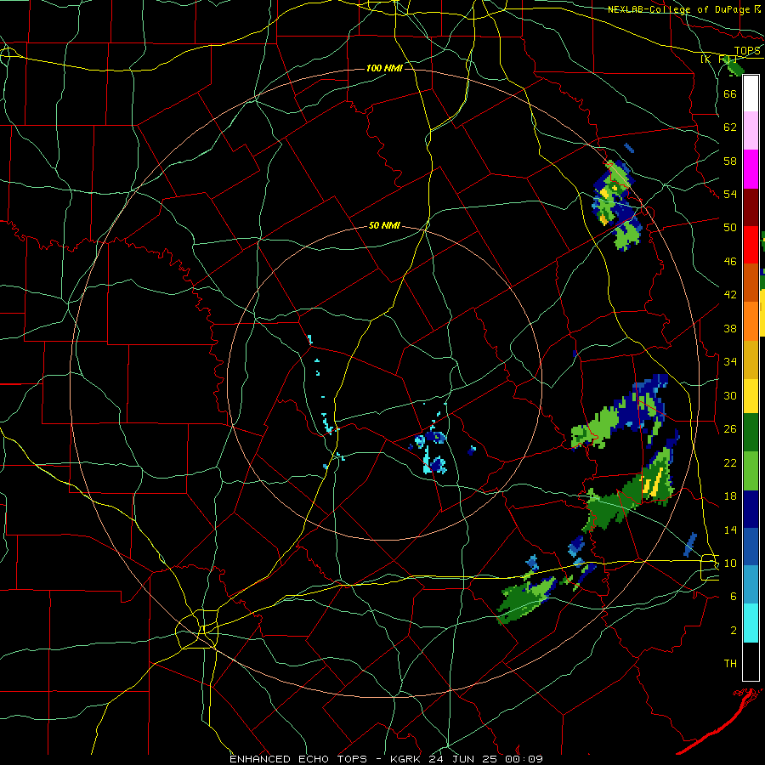Select the black TH legend swatch
The image size is (765, 765).
[x=751, y=661]
